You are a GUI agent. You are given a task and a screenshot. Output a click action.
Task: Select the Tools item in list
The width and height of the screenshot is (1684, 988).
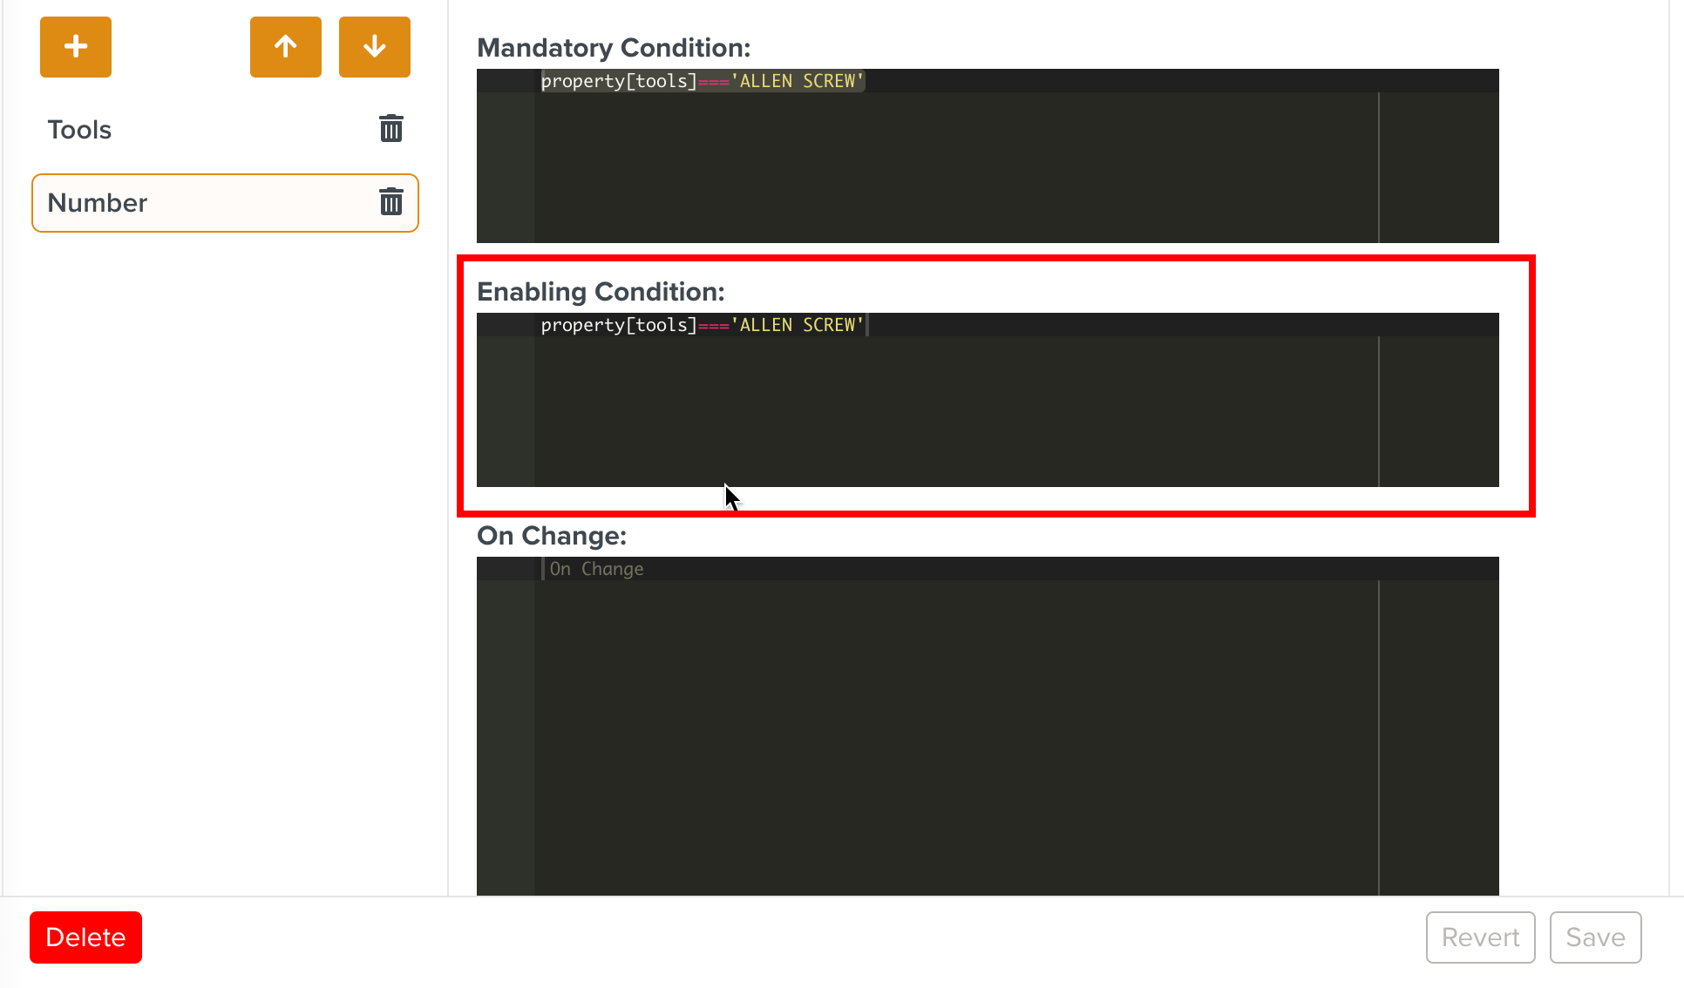(x=80, y=130)
